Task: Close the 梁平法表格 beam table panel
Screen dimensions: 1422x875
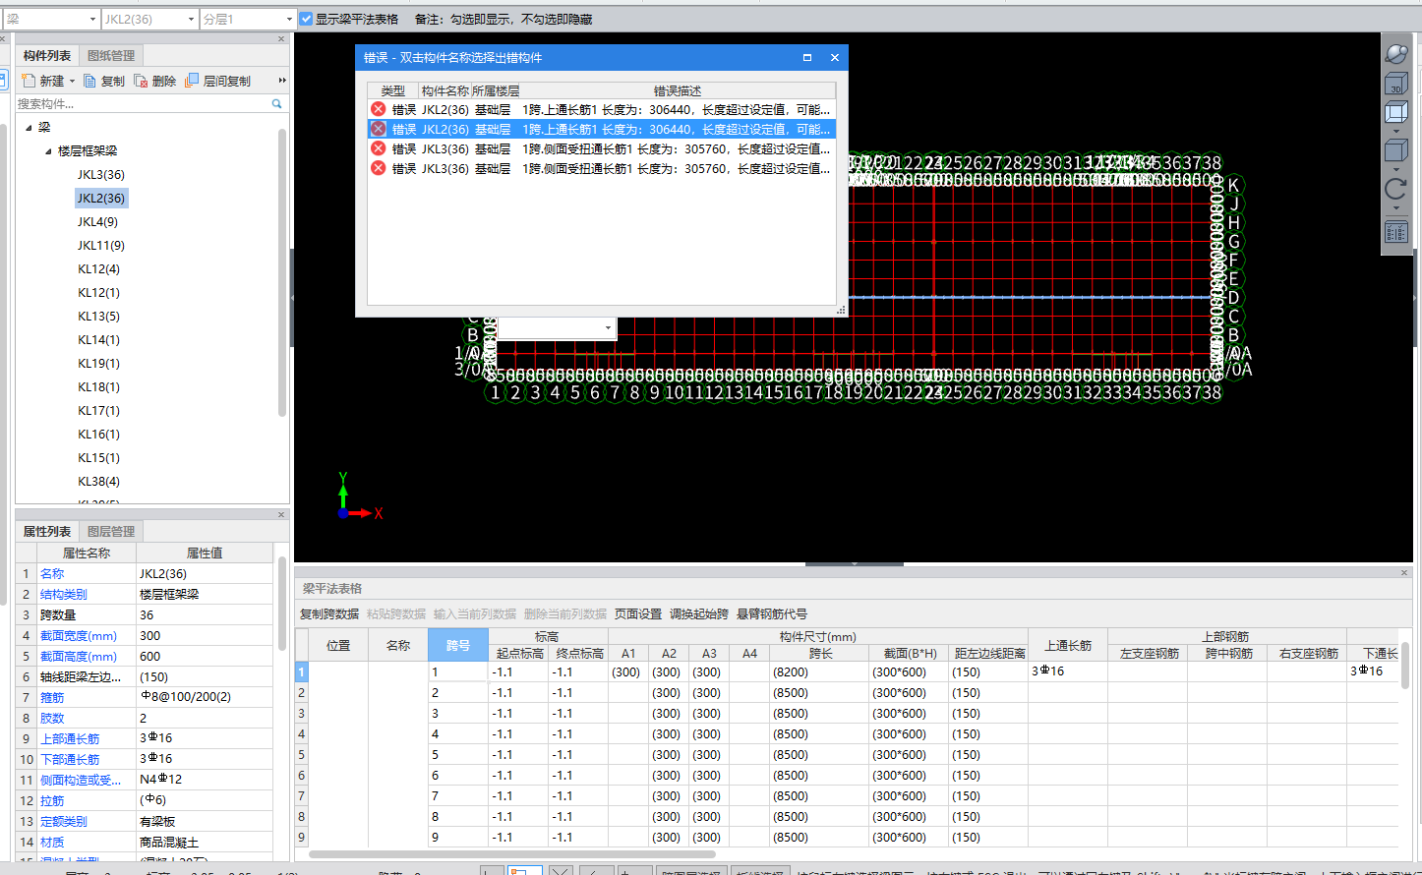Action: point(1404,572)
